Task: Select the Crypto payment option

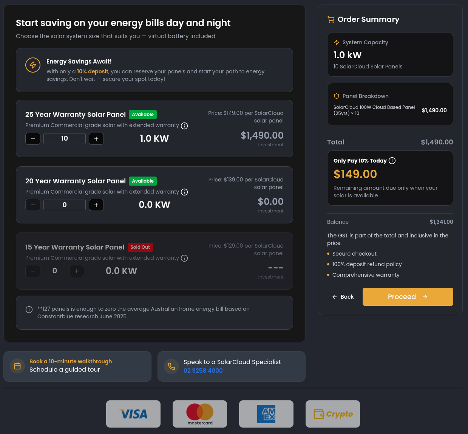Action: 333,414
